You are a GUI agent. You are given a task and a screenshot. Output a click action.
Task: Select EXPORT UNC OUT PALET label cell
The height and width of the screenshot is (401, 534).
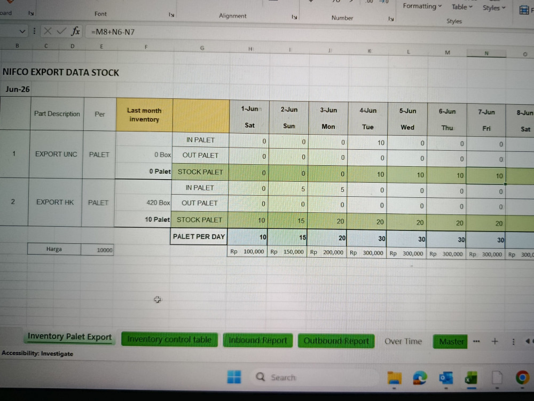tap(200, 156)
